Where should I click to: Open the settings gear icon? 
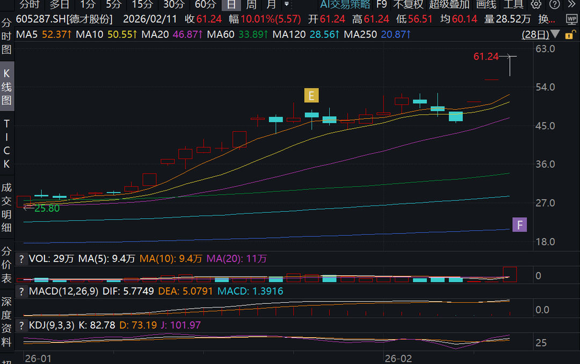[x=536, y=5]
